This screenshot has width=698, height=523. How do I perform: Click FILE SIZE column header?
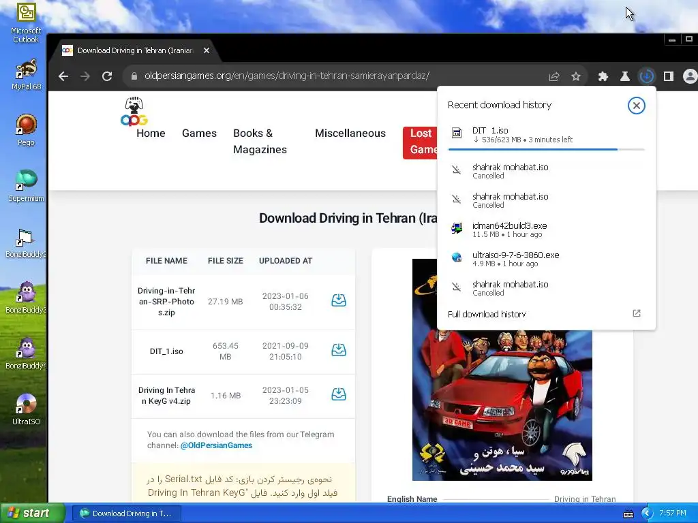coord(225,261)
